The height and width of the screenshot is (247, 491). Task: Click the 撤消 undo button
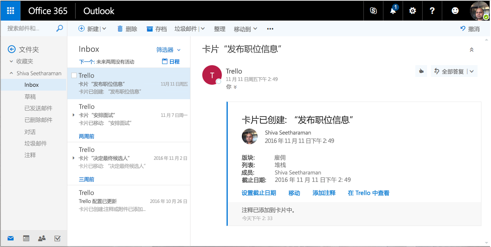click(x=470, y=29)
